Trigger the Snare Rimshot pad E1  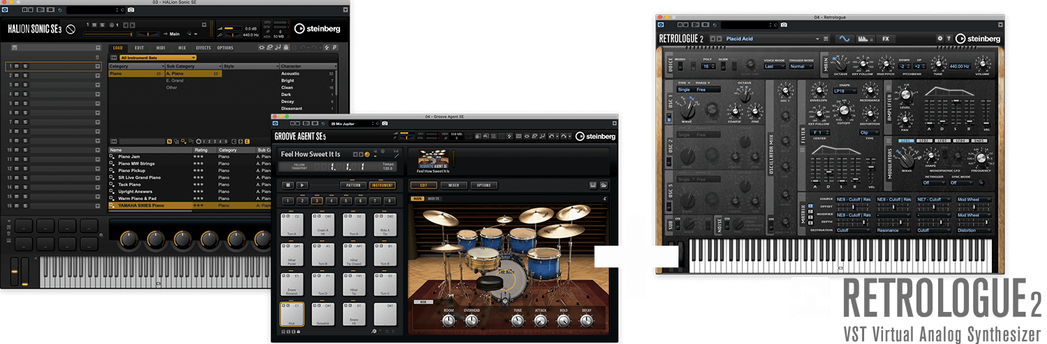click(292, 284)
